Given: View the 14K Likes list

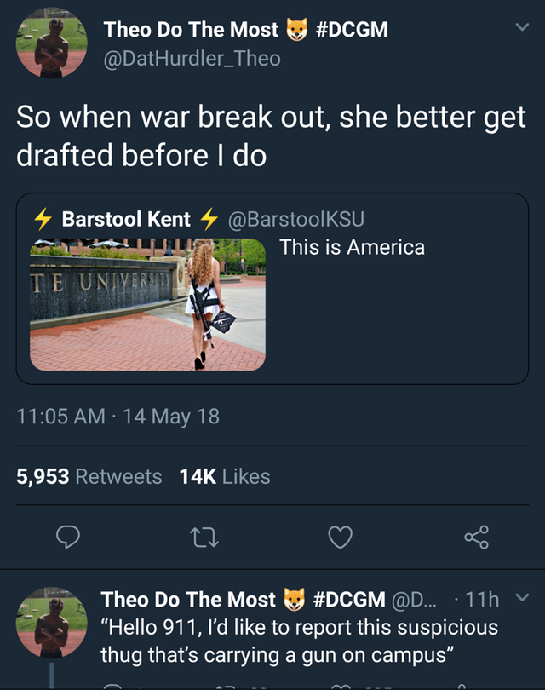Looking at the screenshot, I should 225,476.
